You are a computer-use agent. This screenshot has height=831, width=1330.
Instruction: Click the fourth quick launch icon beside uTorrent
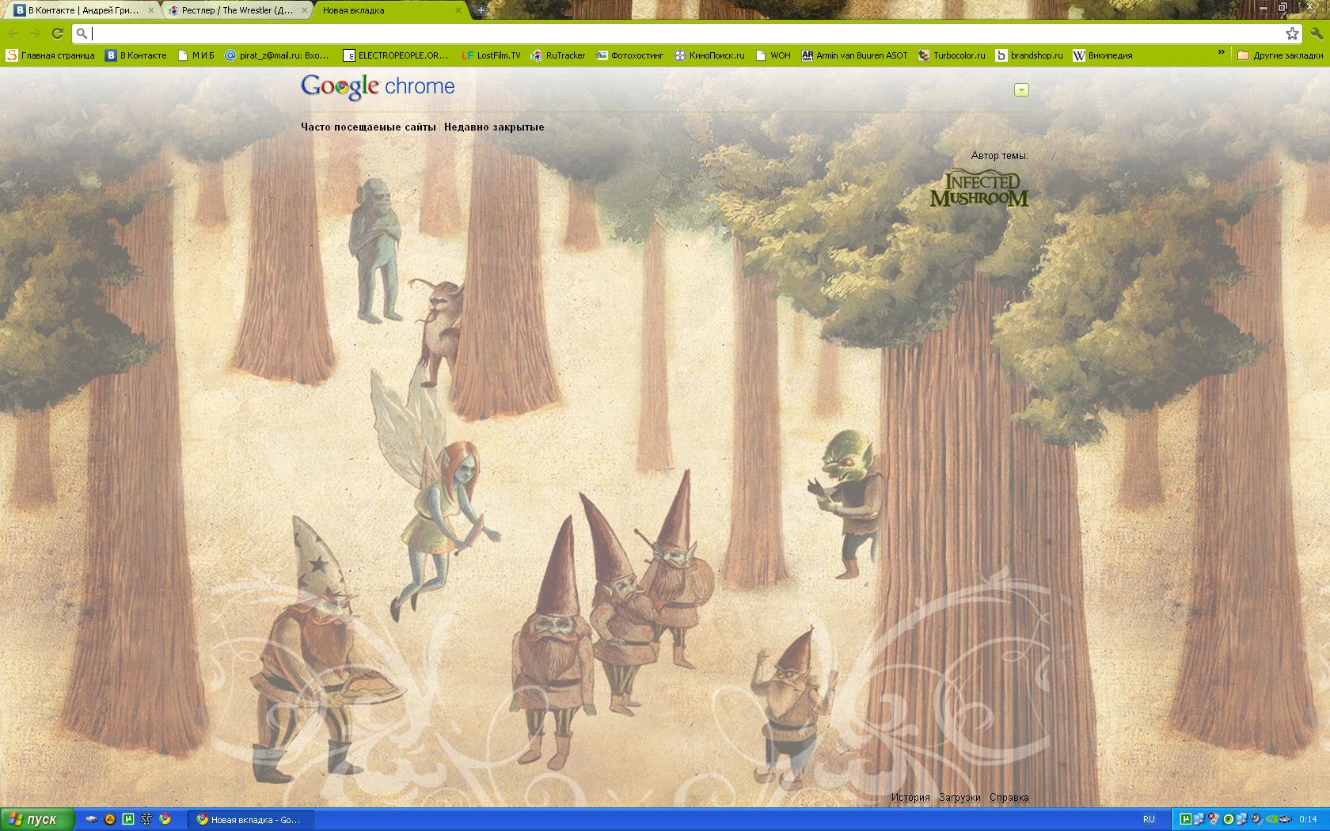[146, 819]
